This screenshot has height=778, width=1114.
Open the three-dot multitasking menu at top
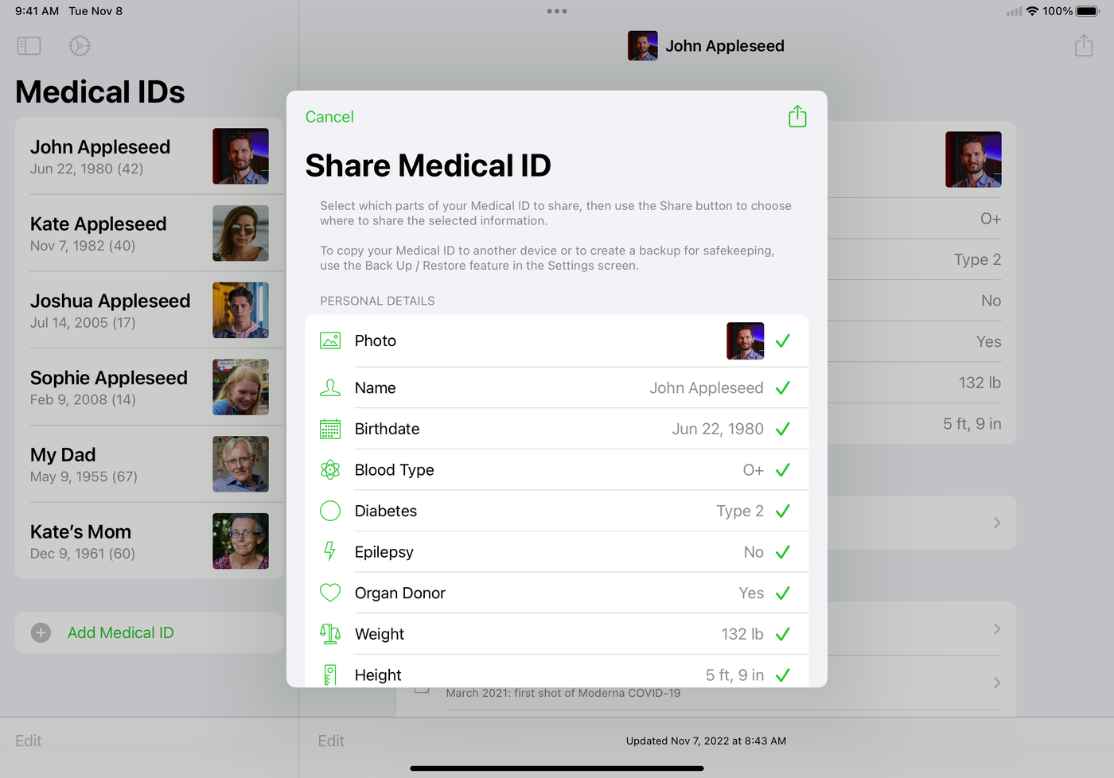tap(557, 11)
